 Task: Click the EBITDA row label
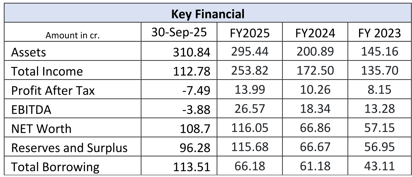[31, 110]
